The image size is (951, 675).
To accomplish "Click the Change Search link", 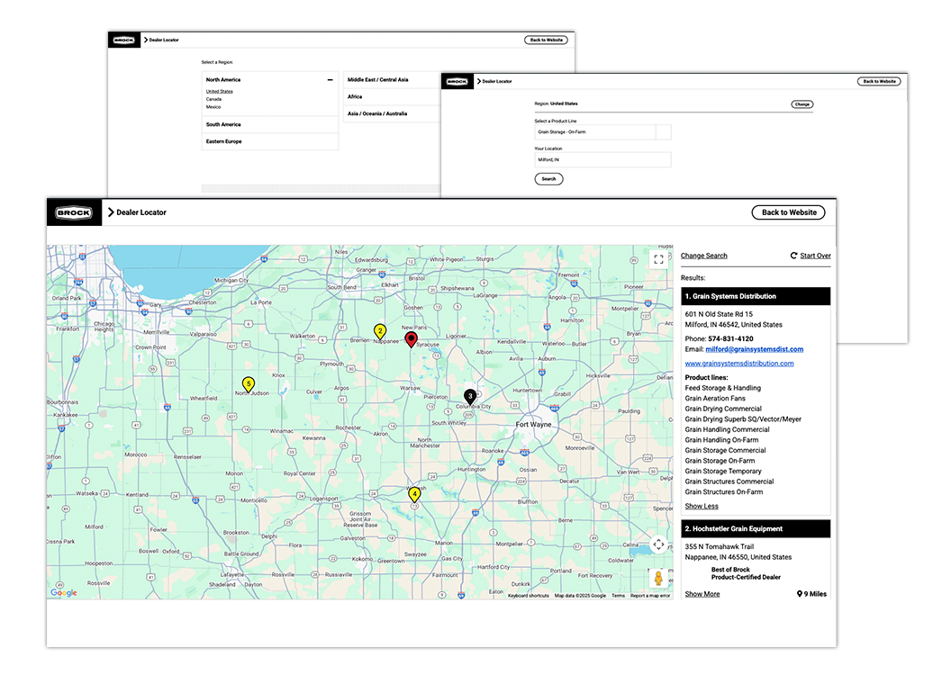I will point(704,256).
